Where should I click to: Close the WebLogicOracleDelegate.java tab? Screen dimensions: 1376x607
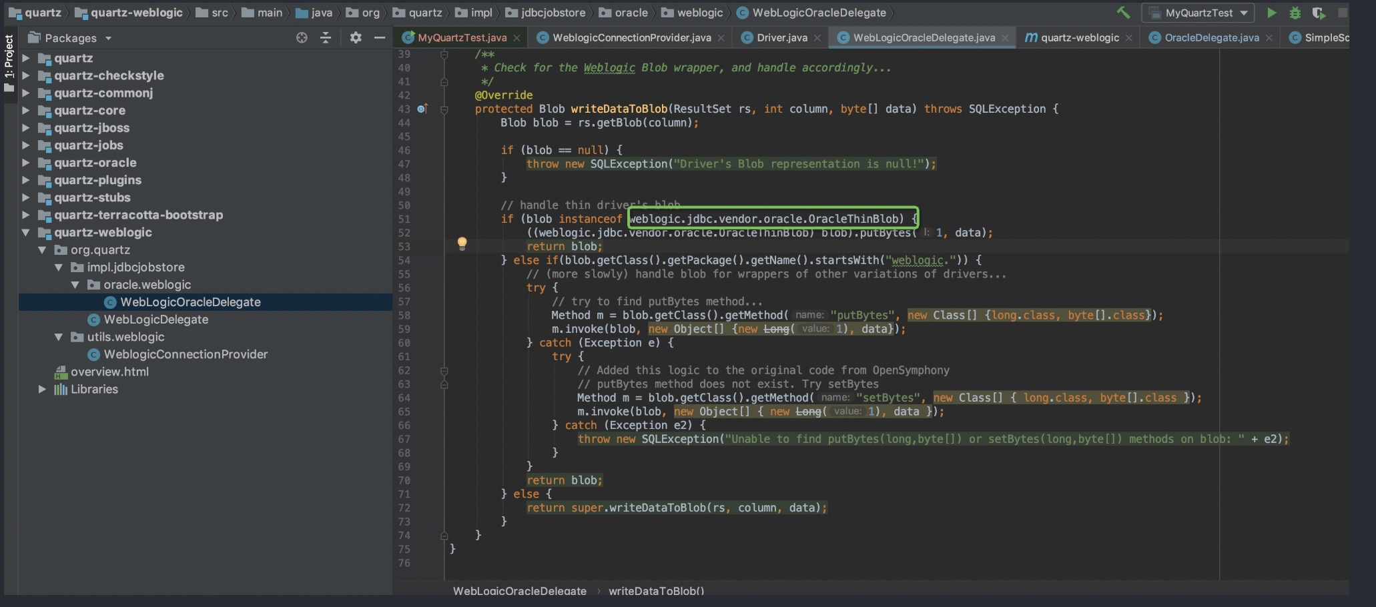(x=1005, y=38)
